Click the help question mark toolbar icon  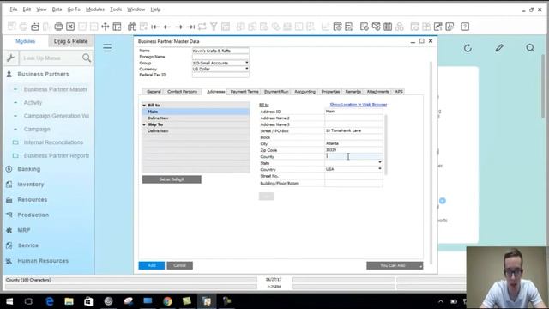tap(465, 27)
